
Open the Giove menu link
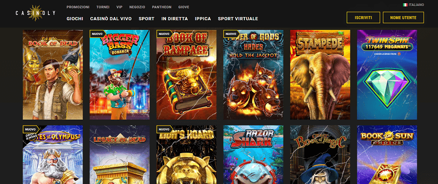click(184, 7)
